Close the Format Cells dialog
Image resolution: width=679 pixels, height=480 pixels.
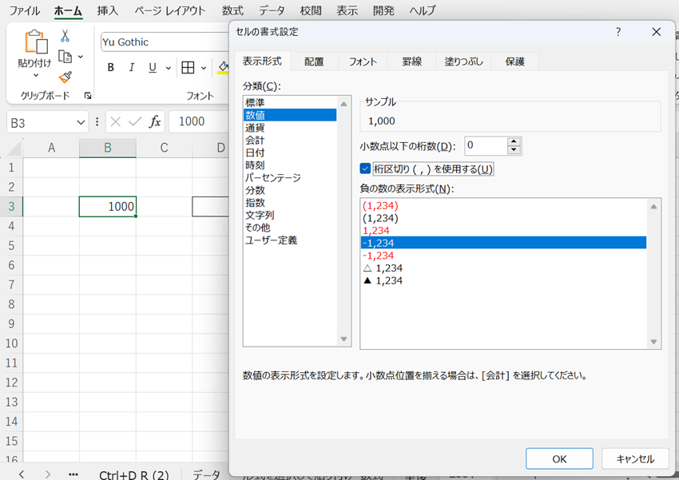(657, 32)
